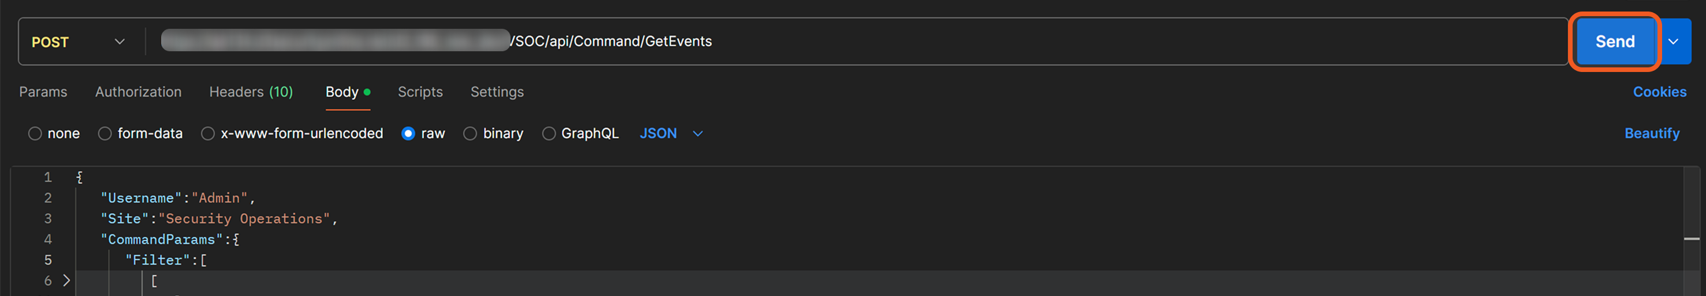The image size is (1706, 296).
Task: Go to the Settings tab
Action: tap(497, 92)
